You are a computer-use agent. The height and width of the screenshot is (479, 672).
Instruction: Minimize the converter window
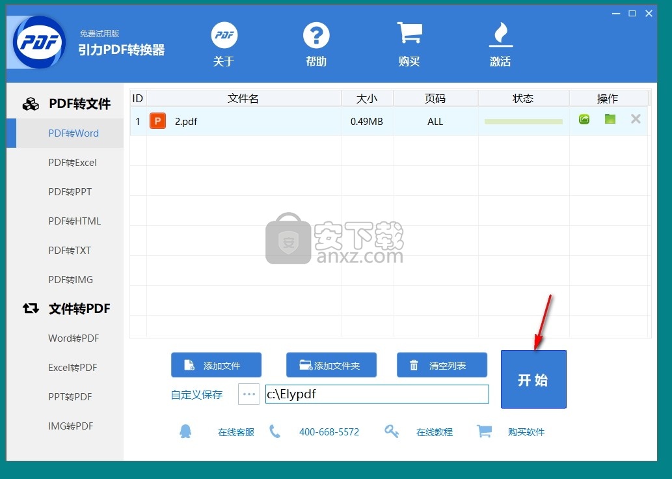pos(616,14)
